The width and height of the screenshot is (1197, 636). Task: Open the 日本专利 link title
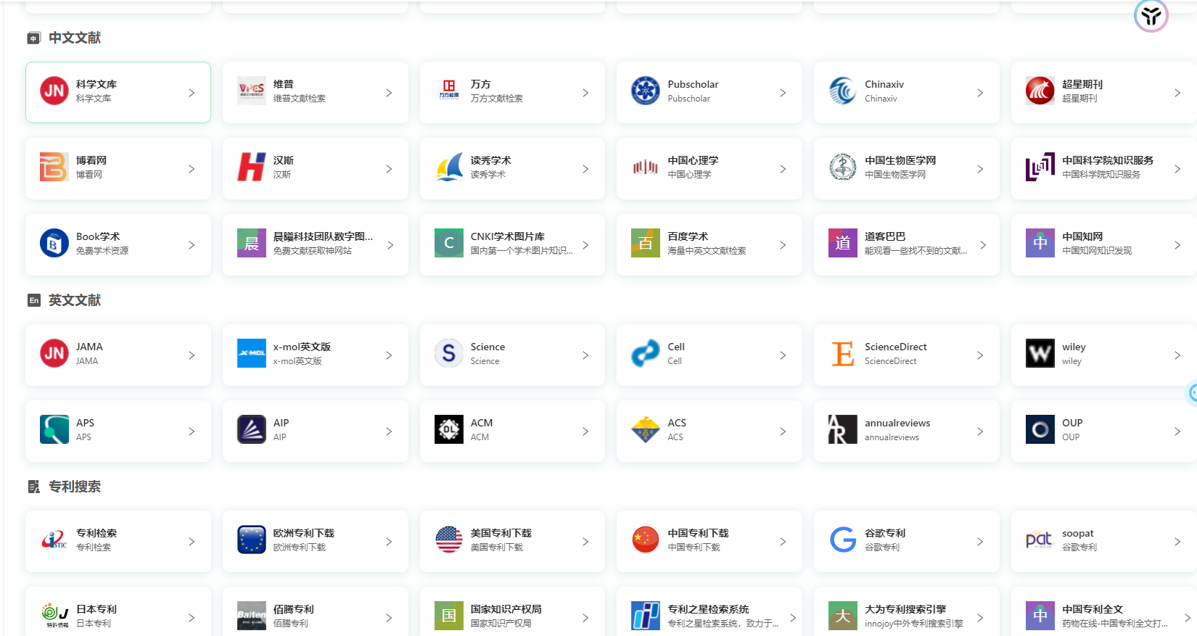click(x=96, y=609)
